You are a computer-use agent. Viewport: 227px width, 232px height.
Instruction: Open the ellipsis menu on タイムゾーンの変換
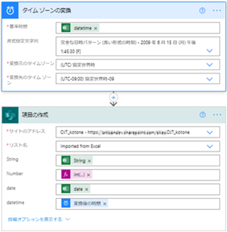click(217, 11)
